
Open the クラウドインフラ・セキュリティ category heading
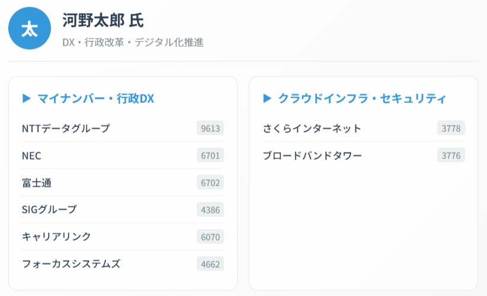click(x=362, y=99)
